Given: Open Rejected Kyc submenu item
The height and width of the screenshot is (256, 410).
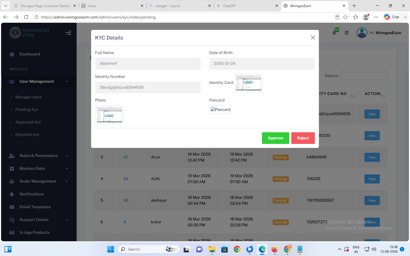Looking at the screenshot, I should click(x=27, y=135).
